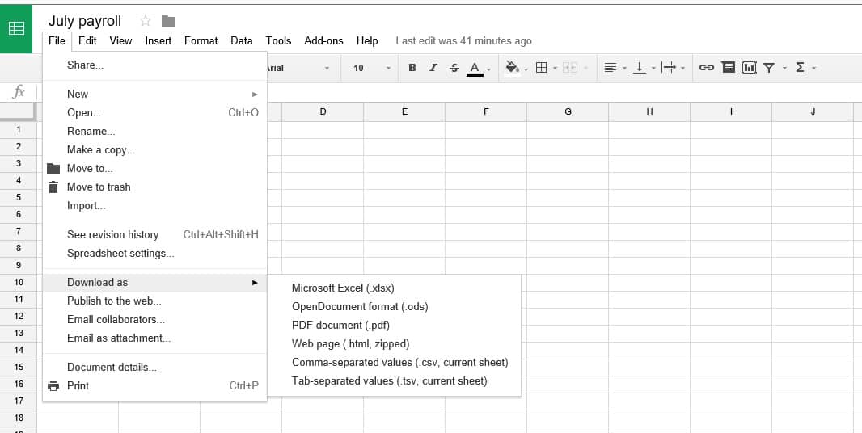Toggle strikethrough formatting

tap(454, 68)
